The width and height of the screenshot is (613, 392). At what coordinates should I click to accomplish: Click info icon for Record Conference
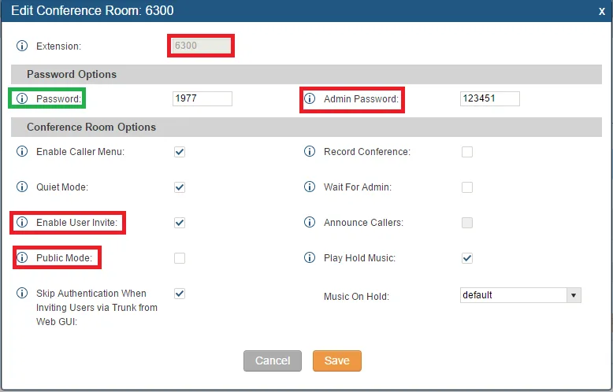click(x=310, y=152)
